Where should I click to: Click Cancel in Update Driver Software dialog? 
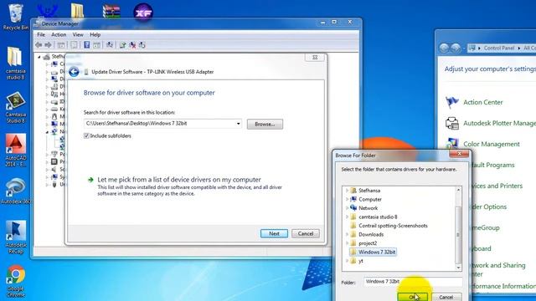tap(305, 233)
